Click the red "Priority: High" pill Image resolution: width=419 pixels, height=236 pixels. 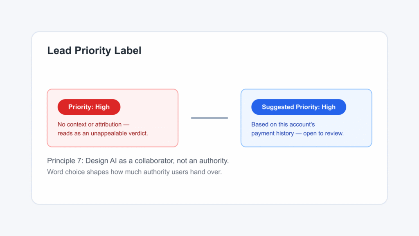pos(89,107)
